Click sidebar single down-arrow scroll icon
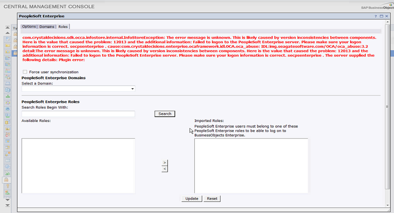Screen dimensions: 394x213 7,200
